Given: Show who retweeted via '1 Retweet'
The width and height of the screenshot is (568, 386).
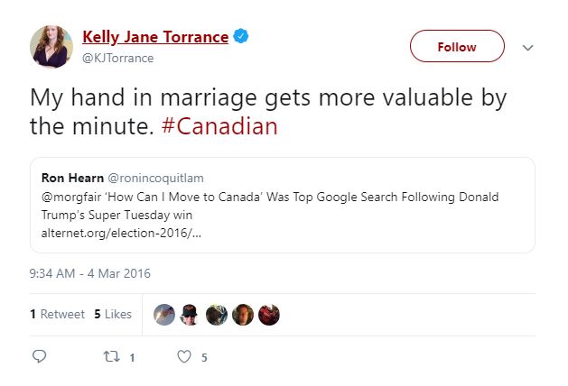Looking at the screenshot, I should (57, 314).
